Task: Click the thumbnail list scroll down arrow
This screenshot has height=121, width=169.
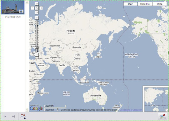Action: pyautogui.click(x=27, y=110)
